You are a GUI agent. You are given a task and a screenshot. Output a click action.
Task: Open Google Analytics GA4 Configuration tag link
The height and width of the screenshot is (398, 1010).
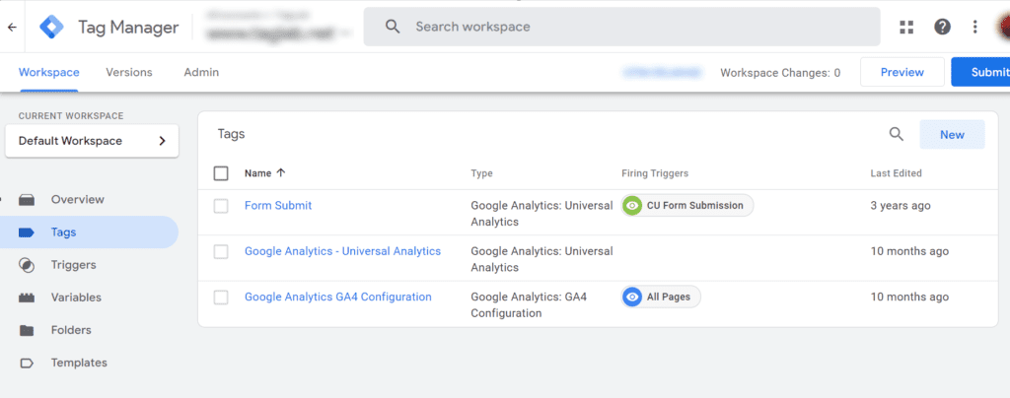(x=338, y=298)
